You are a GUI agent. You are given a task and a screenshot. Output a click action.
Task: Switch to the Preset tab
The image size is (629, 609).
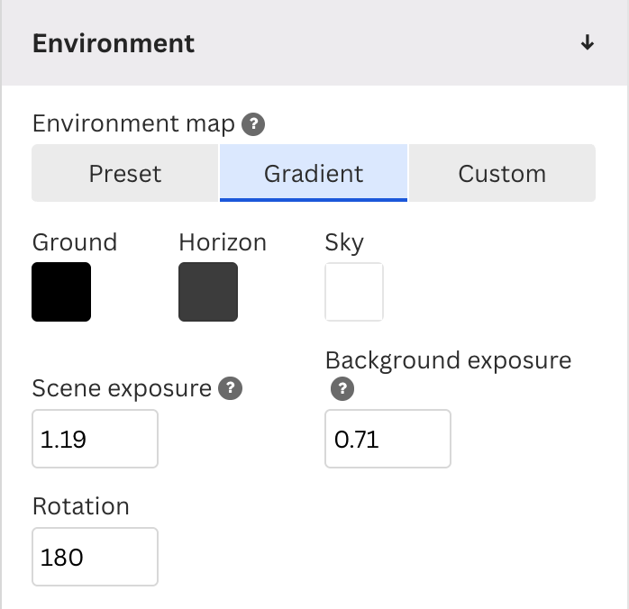click(125, 173)
